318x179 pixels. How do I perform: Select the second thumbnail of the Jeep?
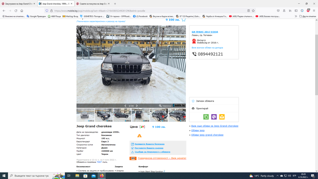pos(104,115)
